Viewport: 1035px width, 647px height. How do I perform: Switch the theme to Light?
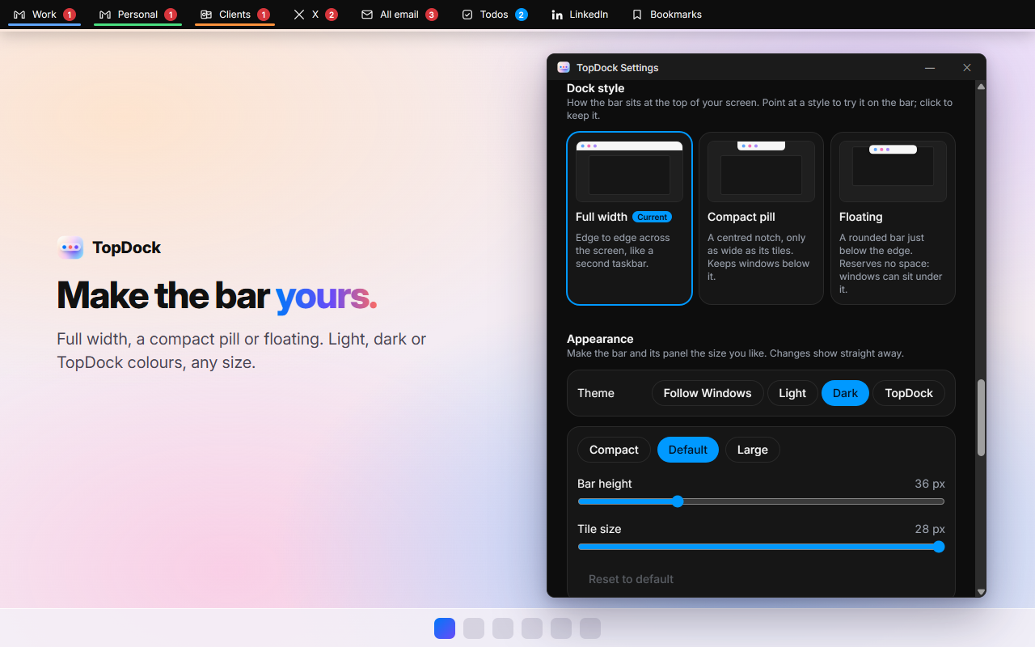tap(792, 393)
